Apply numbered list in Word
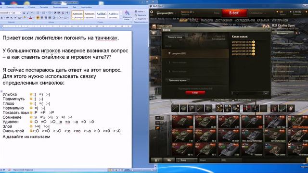This screenshot has width=308, height=173. [x=44, y=13]
